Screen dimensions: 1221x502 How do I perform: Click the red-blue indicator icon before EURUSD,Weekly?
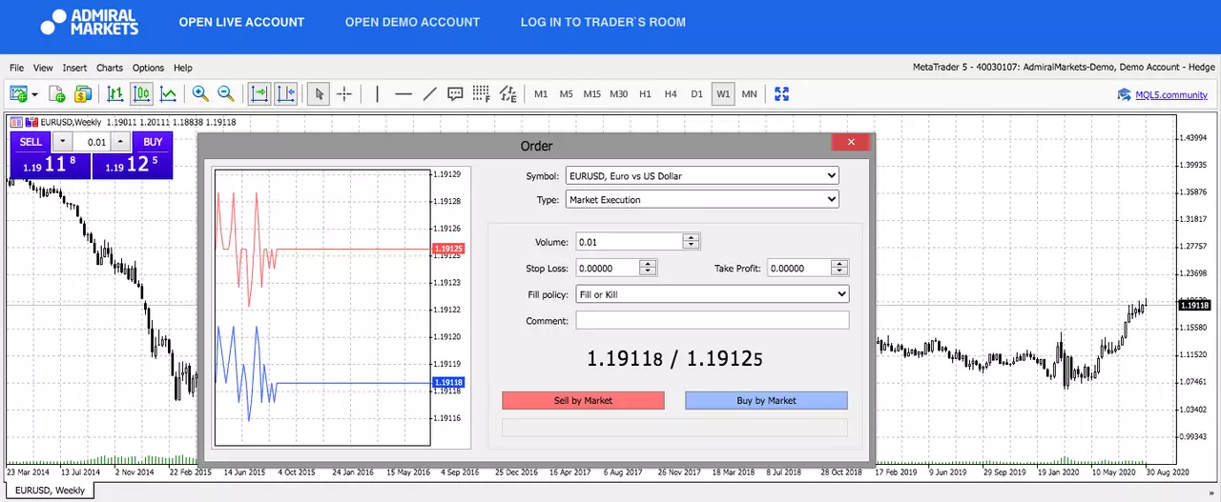(31, 122)
